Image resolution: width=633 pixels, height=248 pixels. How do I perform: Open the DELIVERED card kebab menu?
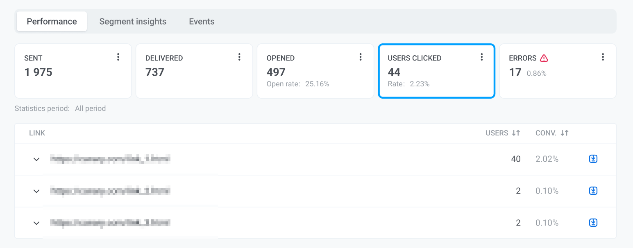[x=239, y=57]
